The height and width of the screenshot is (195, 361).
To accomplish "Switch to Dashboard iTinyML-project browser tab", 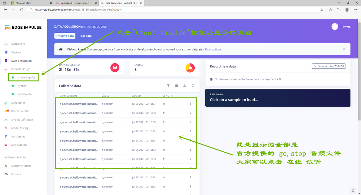I will click(76, 3).
